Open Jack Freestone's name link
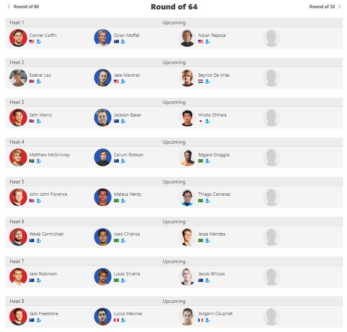This screenshot has height=332, width=347. (x=44, y=314)
